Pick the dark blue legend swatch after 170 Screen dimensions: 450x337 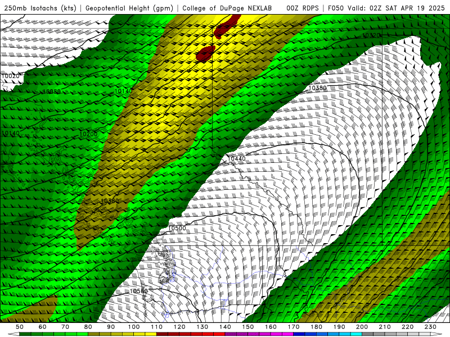pyautogui.click(x=299, y=334)
